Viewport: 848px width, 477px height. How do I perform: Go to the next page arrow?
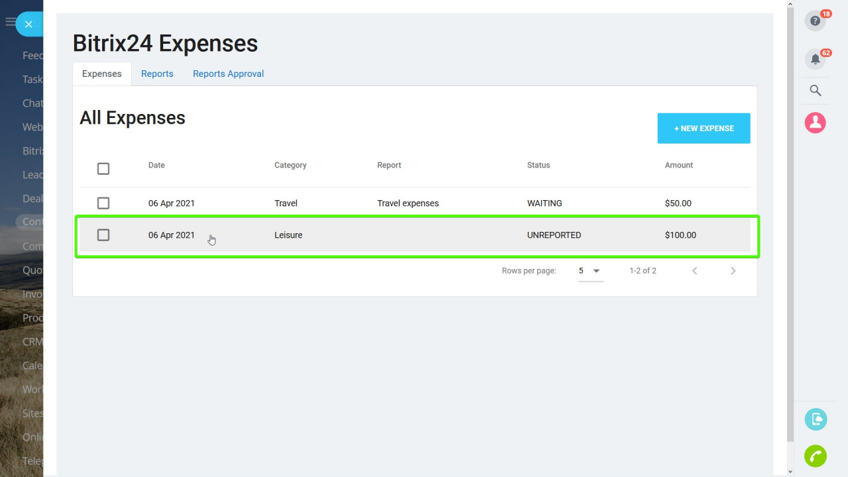(x=733, y=270)
